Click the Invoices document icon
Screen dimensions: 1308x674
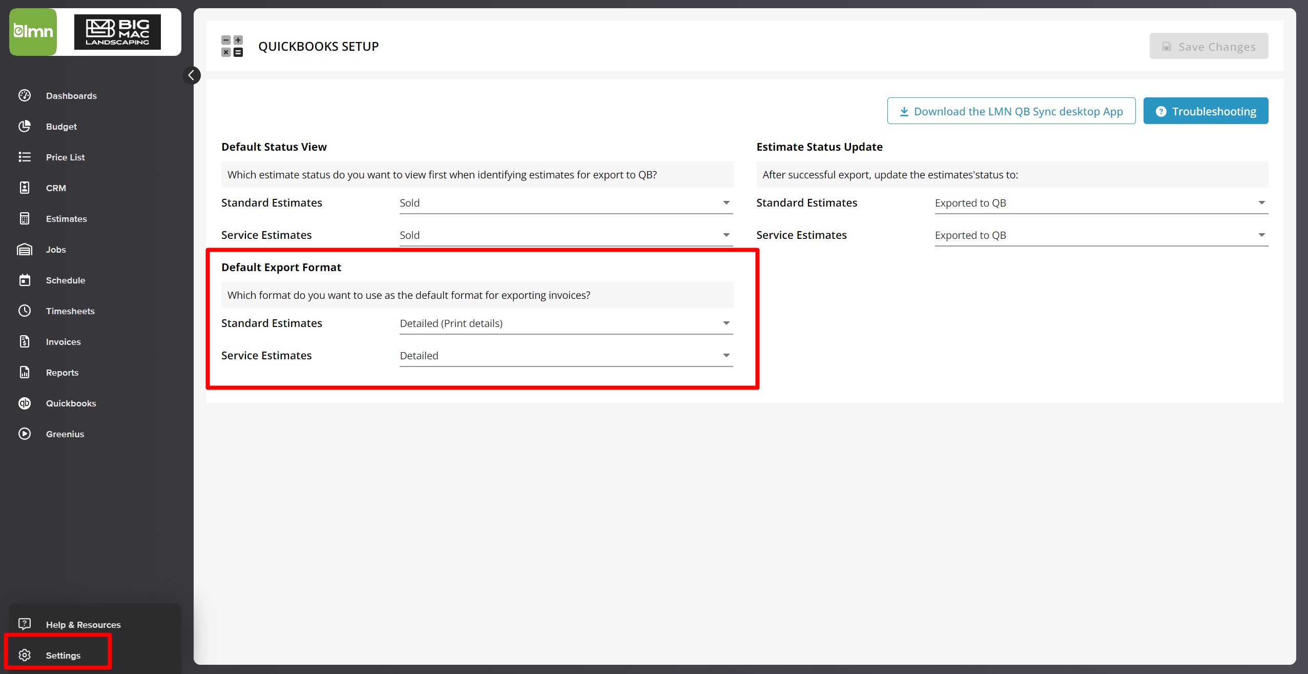[25, 341]
